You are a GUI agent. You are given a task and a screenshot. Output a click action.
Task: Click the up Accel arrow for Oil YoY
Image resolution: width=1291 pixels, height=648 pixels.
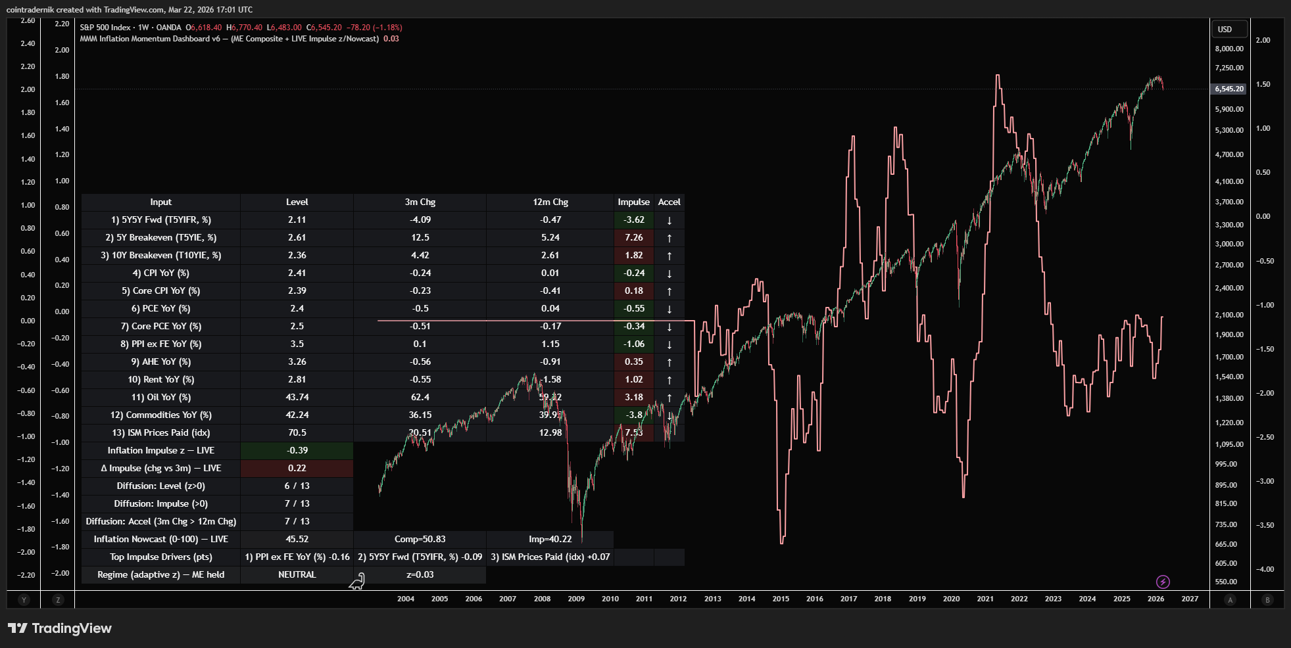(669, 397)
